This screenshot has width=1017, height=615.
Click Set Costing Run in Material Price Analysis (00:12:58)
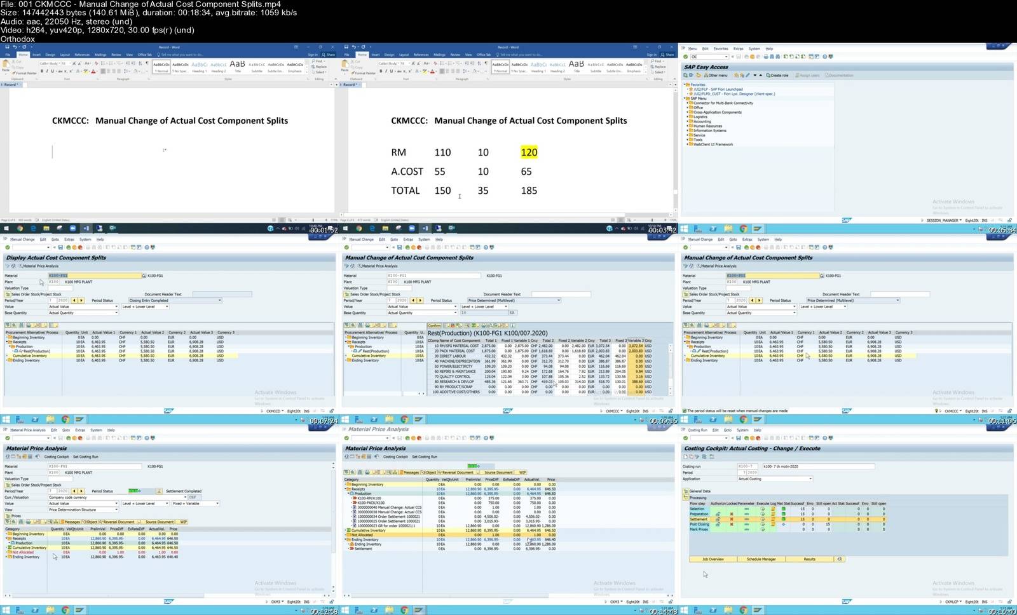pyautogui.click(x=86, y=457)
